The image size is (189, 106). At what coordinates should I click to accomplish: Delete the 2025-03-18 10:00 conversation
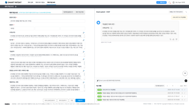click(x=182, y=100)
